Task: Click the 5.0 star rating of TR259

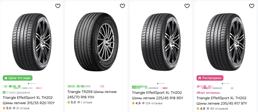Action: pos(72,102)
